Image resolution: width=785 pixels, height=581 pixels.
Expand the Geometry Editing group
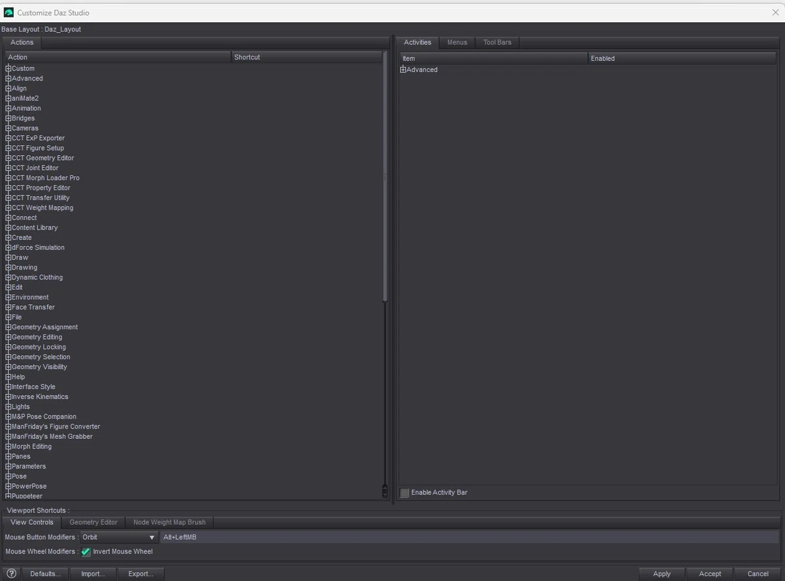[9, 337]
